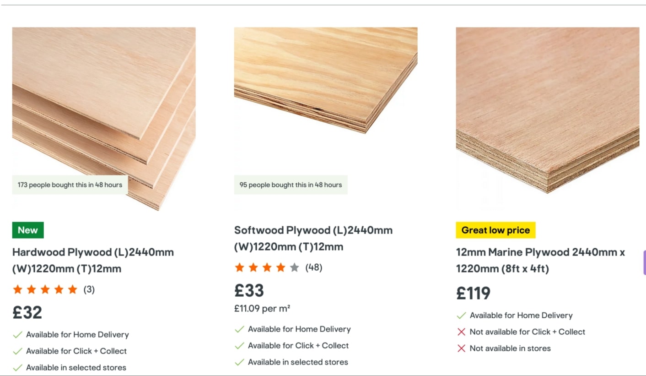The image size is (646, 376).
Task: Click the red X beside Not available for Click + Collect
Action: 461,332
